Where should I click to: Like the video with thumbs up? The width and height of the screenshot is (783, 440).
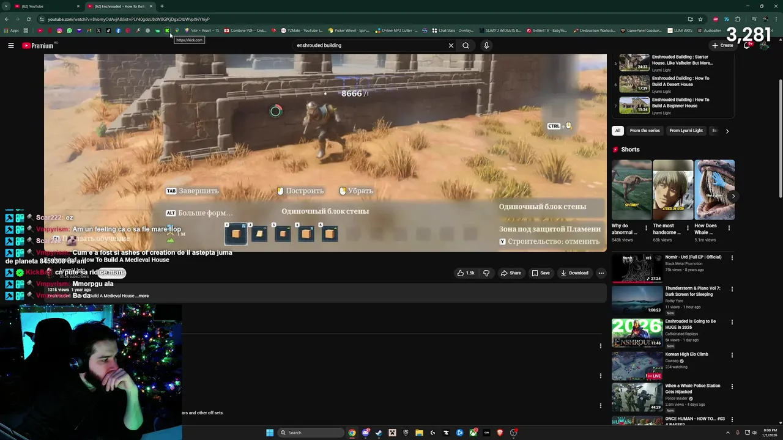[466, 273]
